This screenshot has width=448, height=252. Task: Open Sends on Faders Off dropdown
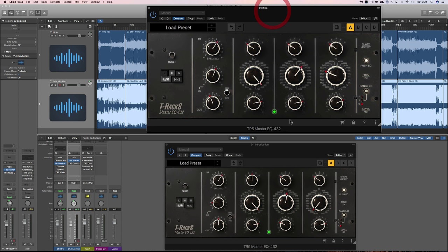pos(117,138)
